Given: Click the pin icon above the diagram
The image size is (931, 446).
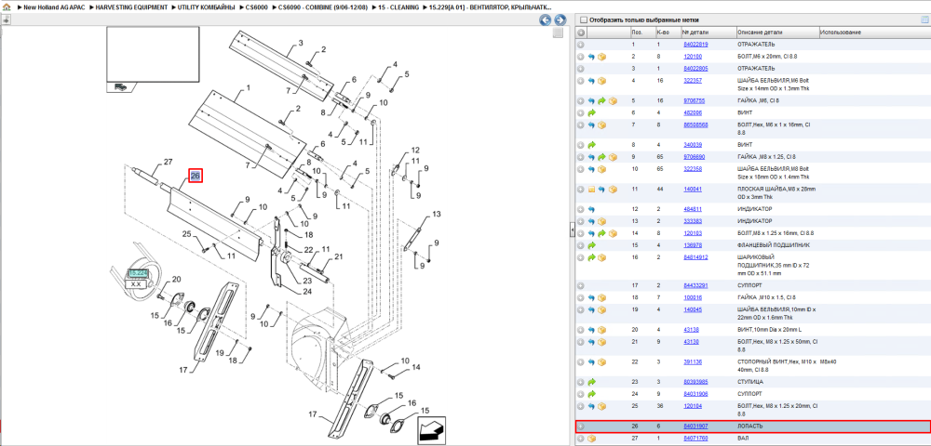Looking at the screenshot, I should (x=6, y=20).
